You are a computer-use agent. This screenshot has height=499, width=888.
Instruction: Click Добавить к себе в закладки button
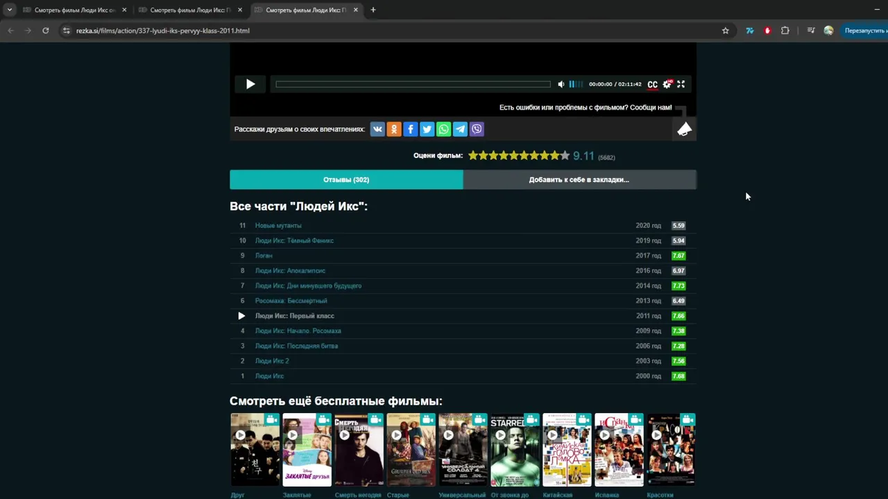tap(579, 180)
